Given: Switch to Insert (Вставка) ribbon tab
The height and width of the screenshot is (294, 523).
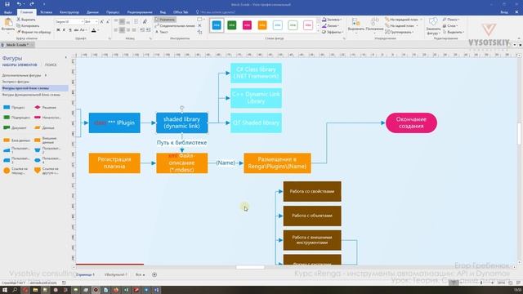Looking at the screenshot, I should click(47, 12).
